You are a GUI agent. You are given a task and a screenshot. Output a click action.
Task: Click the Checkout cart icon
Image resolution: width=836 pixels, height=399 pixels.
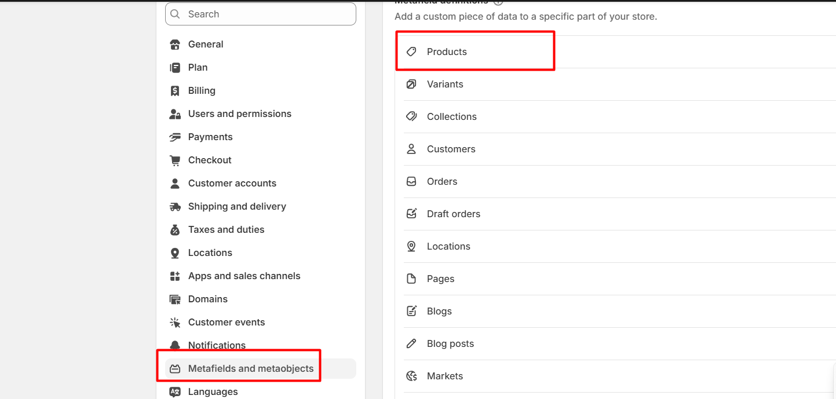(x=175, y=160)
